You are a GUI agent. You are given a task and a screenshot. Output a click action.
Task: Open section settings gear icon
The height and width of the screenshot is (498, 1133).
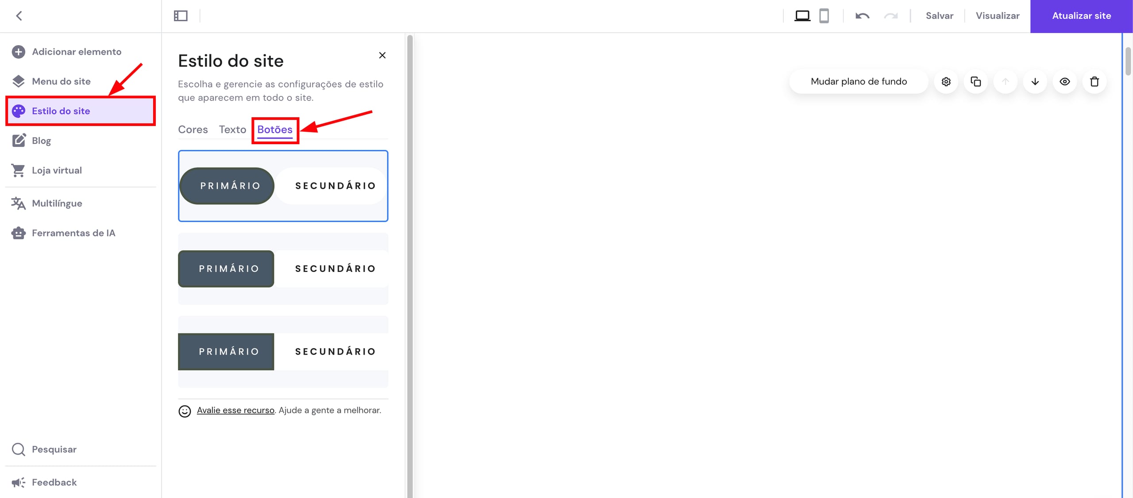point(946,81)
